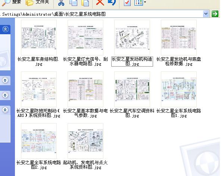
Task: Select thumbnail of 长安之星全车系统电路图2.jpg
Action: coord(39,141)
